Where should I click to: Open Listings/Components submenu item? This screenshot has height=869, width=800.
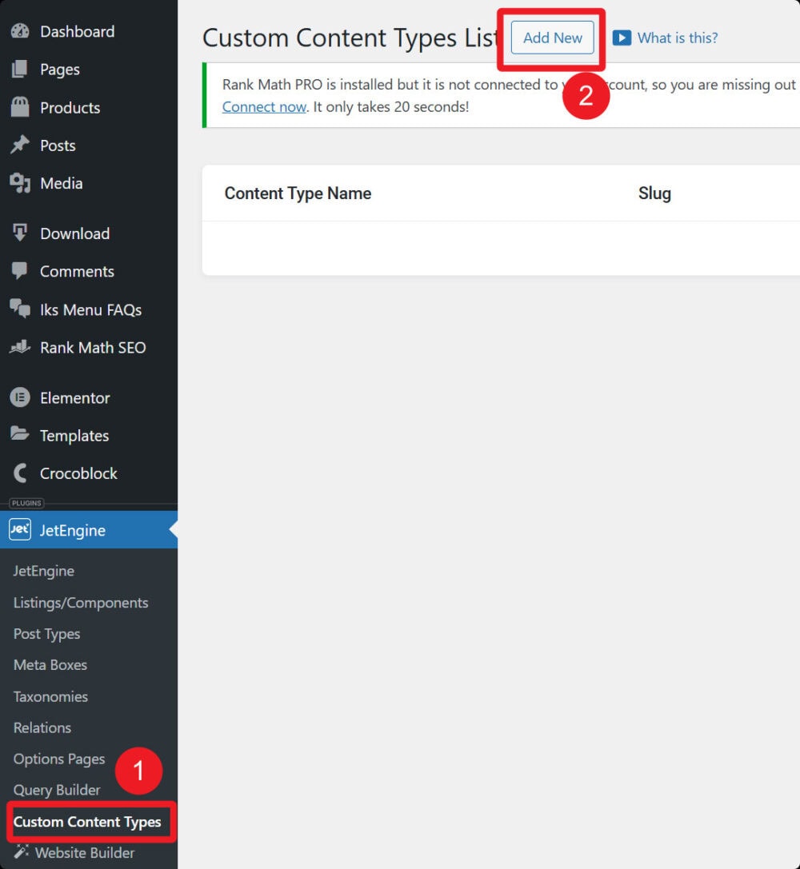pos(81,603)
